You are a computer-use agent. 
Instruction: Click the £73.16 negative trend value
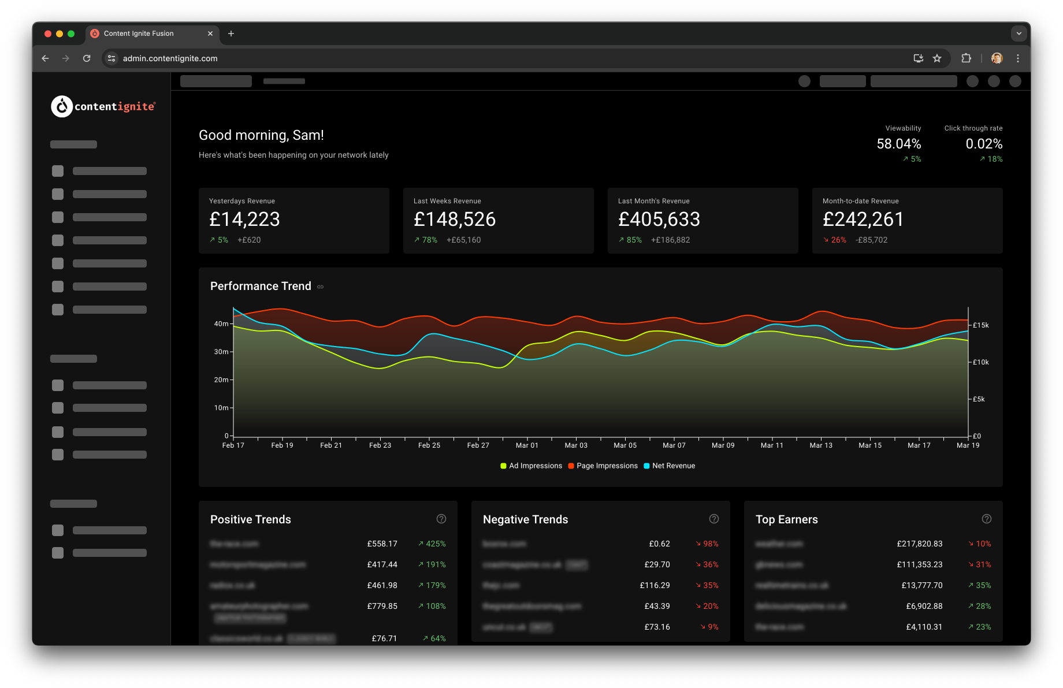tap(657, 627)
